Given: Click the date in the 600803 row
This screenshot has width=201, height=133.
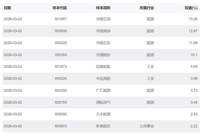Looking at the screenshot, I should coord(13,126).
